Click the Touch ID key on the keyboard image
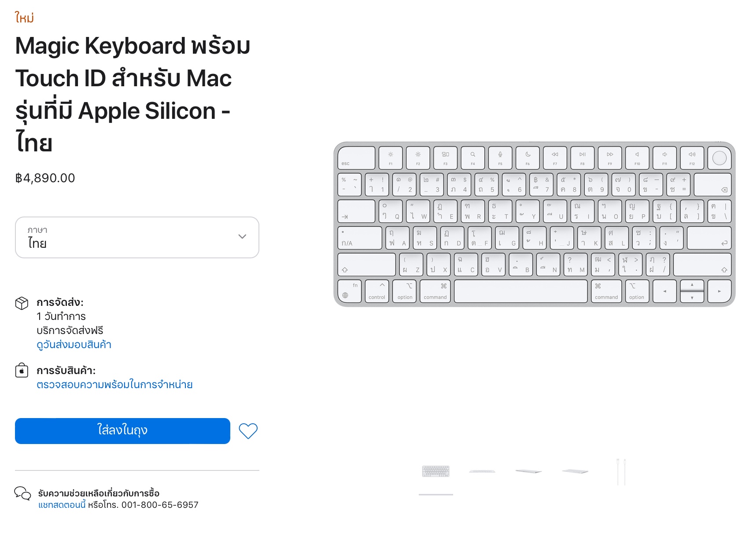Image resolution: width=753 pixels, height=536 pixels. pos(719,158)
